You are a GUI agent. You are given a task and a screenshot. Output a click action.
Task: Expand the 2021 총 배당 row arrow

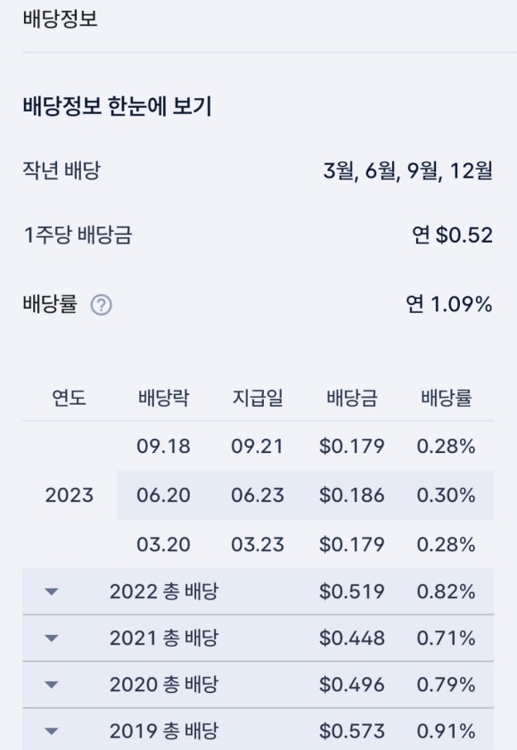pos(51,638)
